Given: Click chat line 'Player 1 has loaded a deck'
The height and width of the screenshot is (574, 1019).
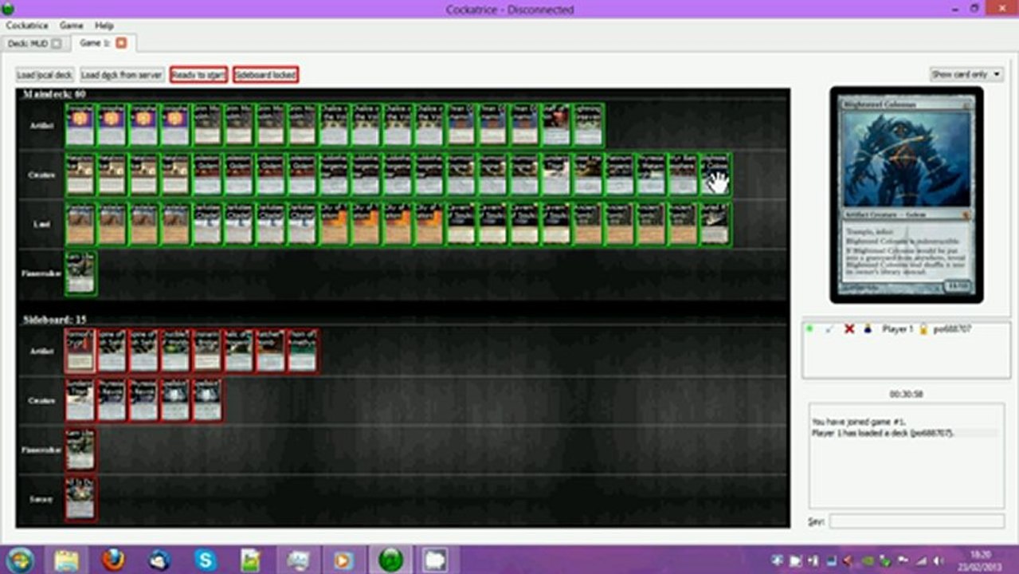Looking at the screenshot, I should point(883,433).
